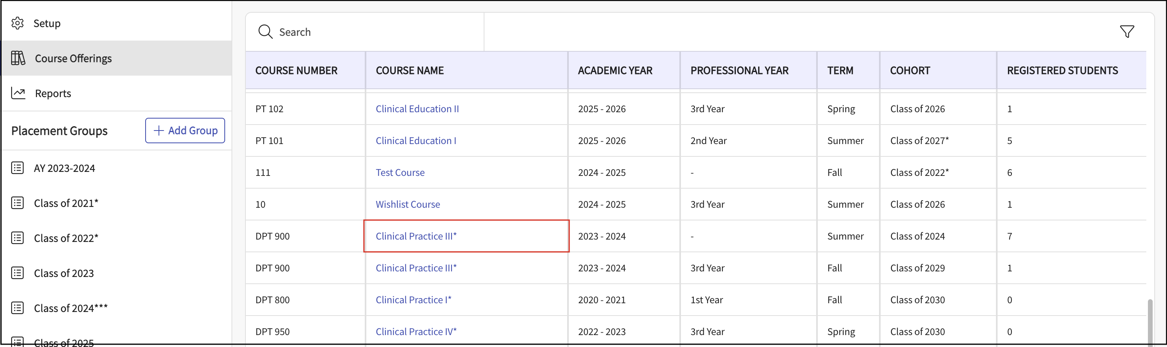This screenshot has height=347, width=1167.
Task: Open the Test Course link
Action: [400, 173]
